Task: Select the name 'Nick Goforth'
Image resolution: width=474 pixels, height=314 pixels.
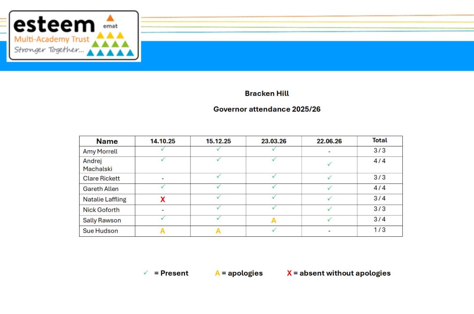Action: [x=101, y=210]
